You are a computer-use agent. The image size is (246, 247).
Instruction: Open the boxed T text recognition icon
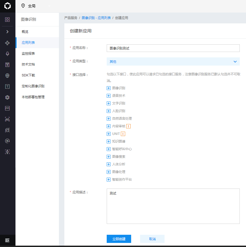click(7, 87)
